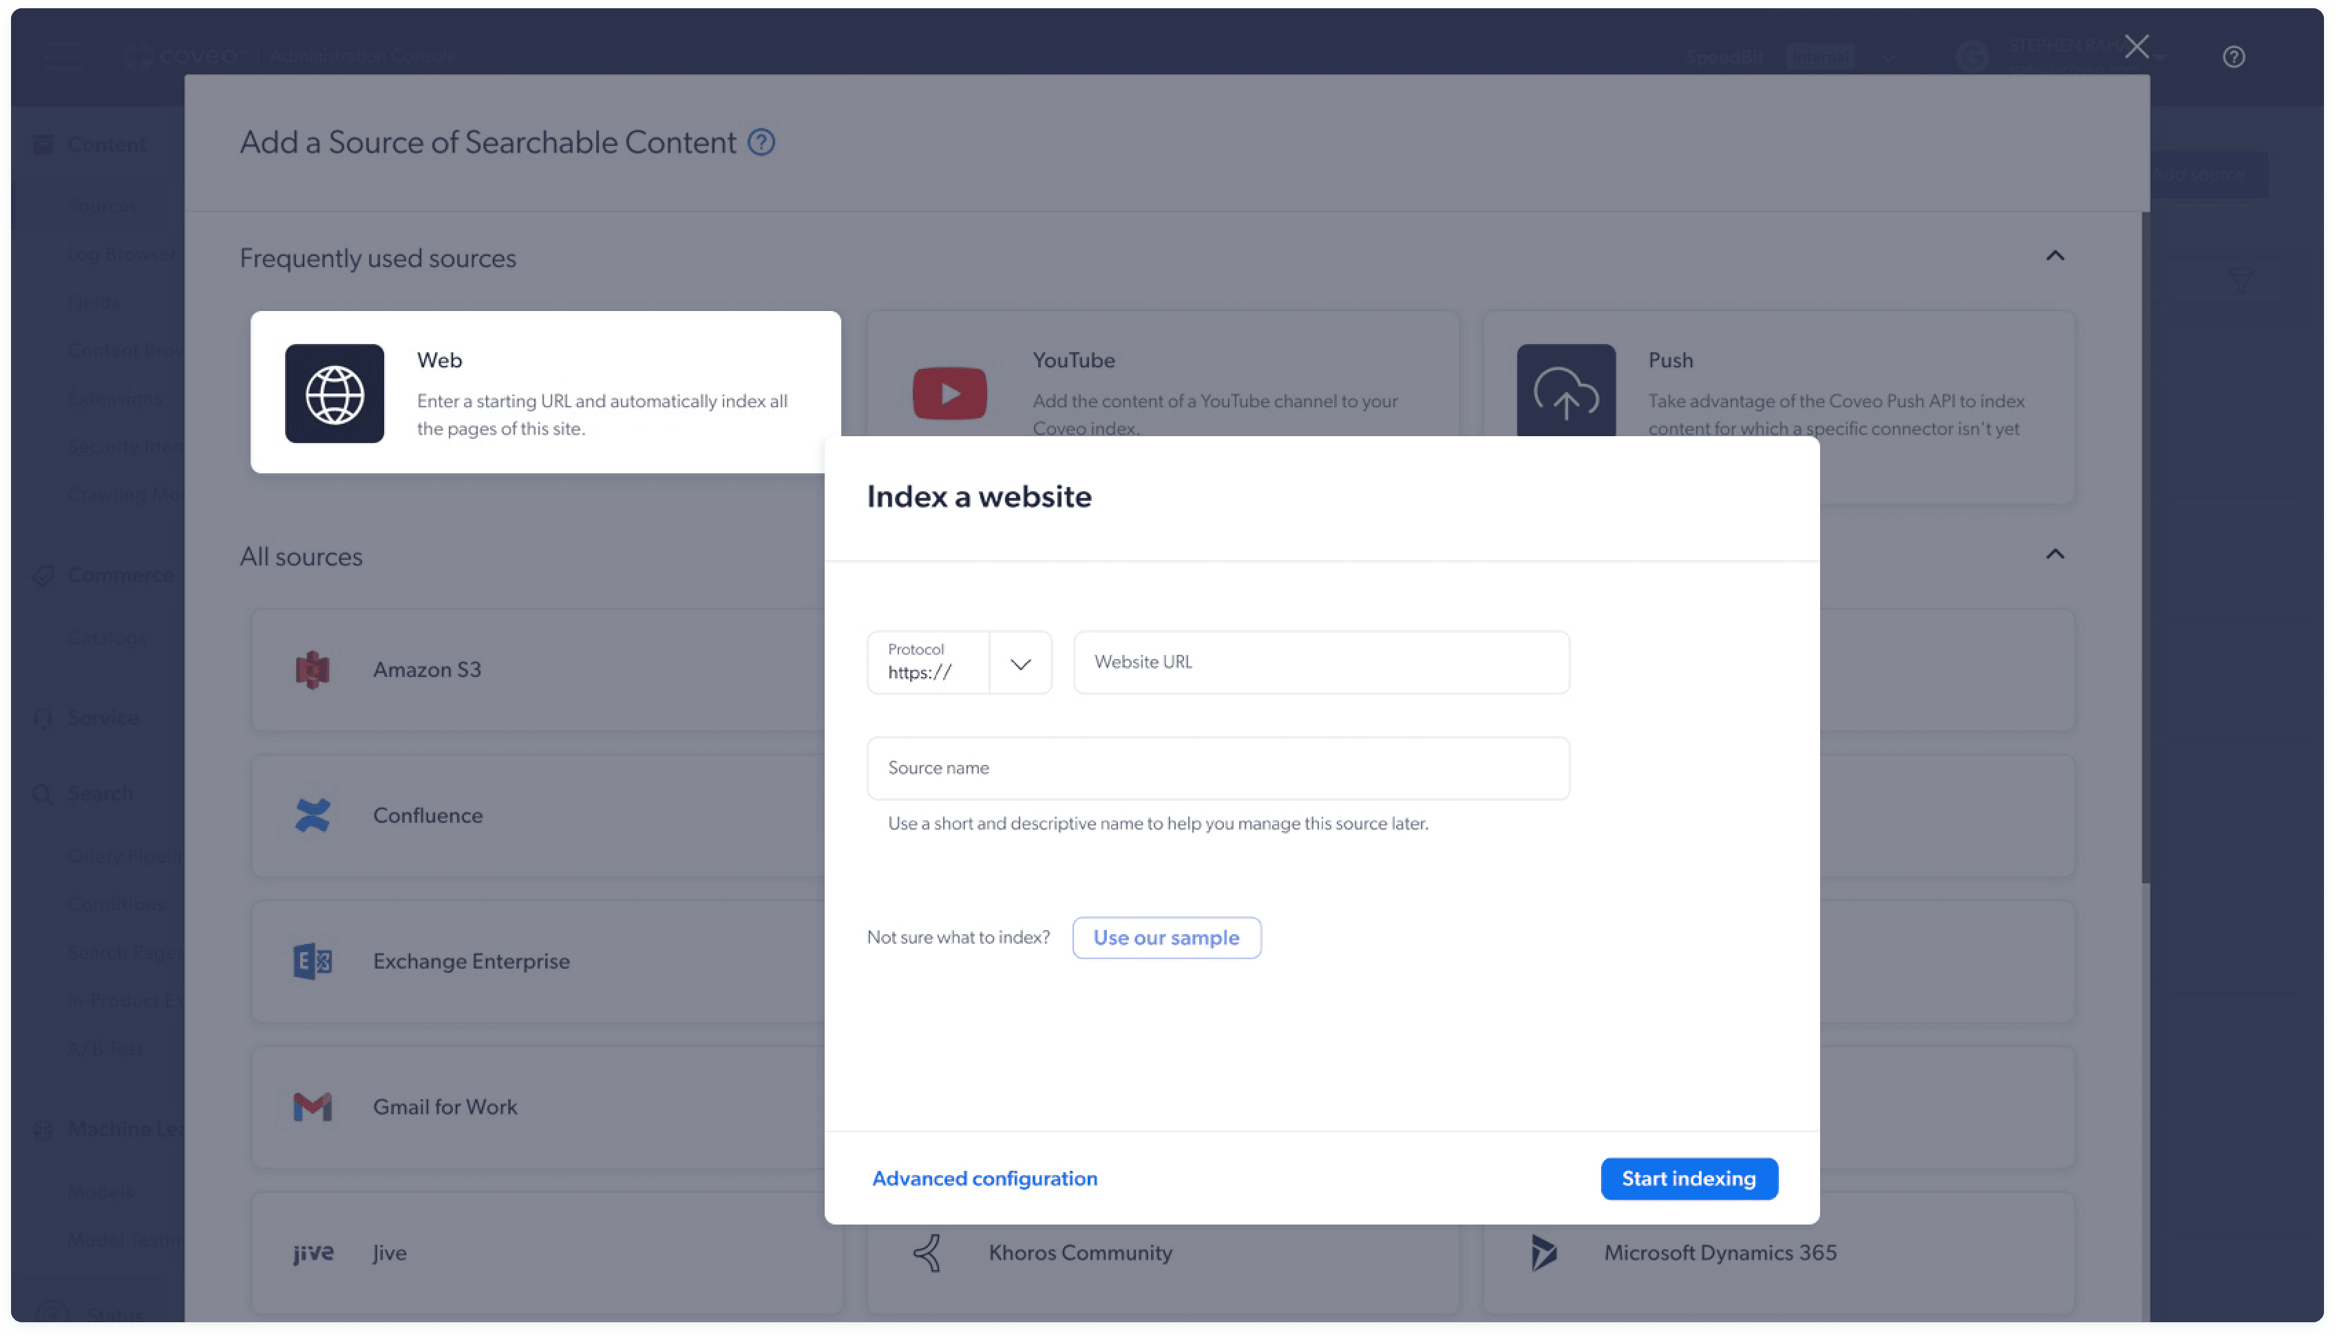Viewport: 2335px width, 1336px height.
Task: Click the filter icon in Sources page
Action: click(2241, 280)
